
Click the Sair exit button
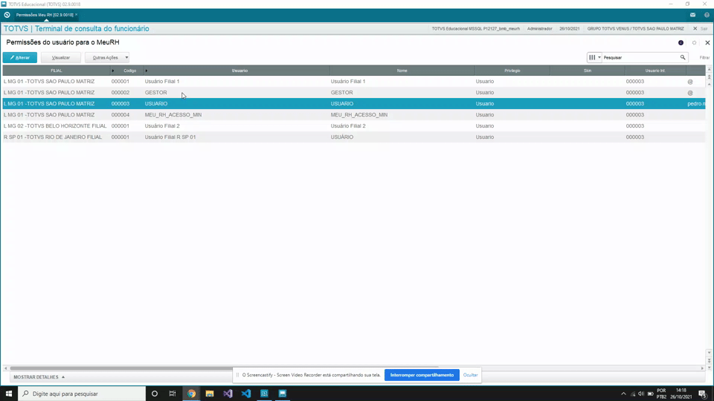(701, 29)
